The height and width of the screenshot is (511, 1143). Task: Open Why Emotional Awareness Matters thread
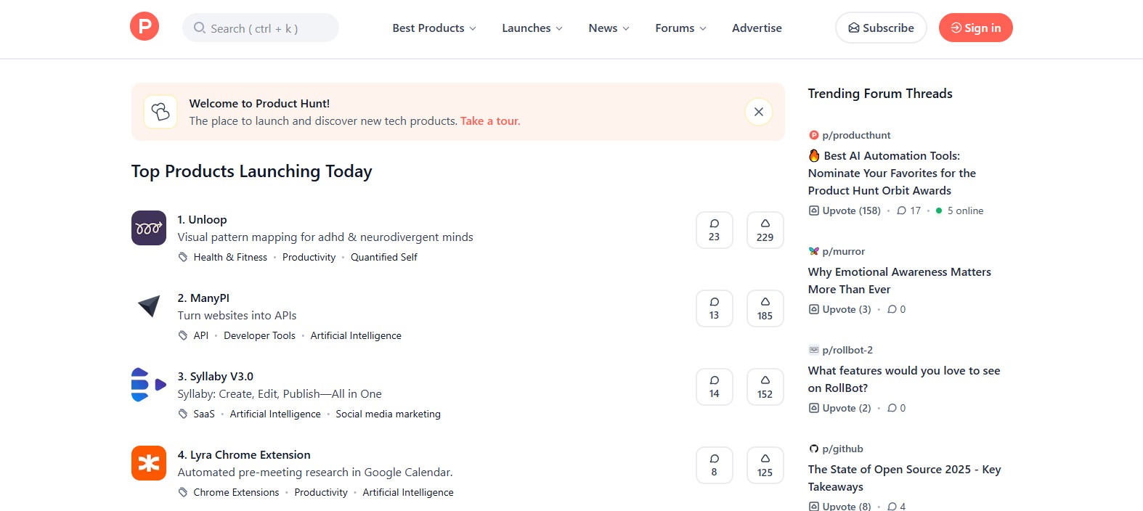(900, 280)
